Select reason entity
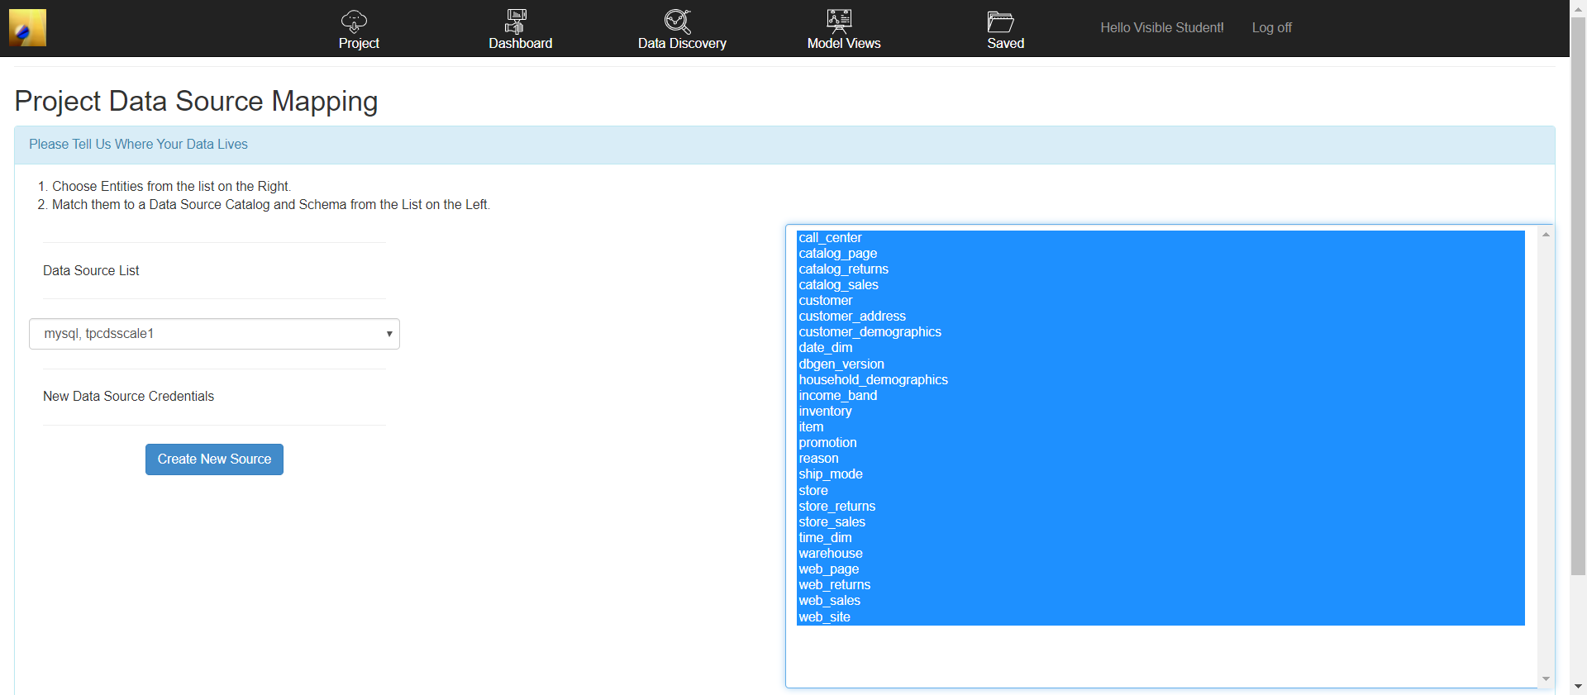The width and height of the screenshot is (1587, 695). 1160,459
